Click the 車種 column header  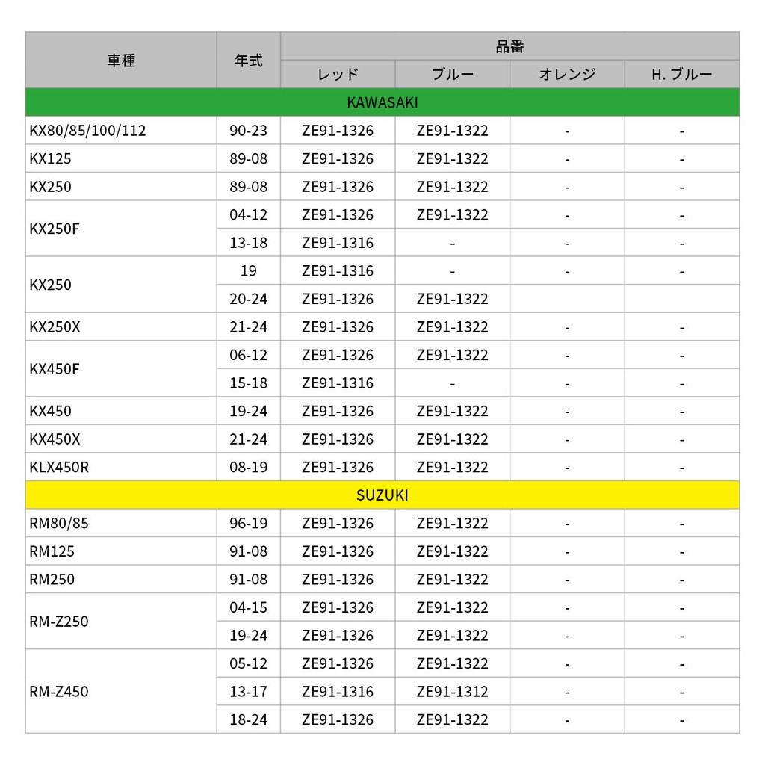[x=121, y=61]
